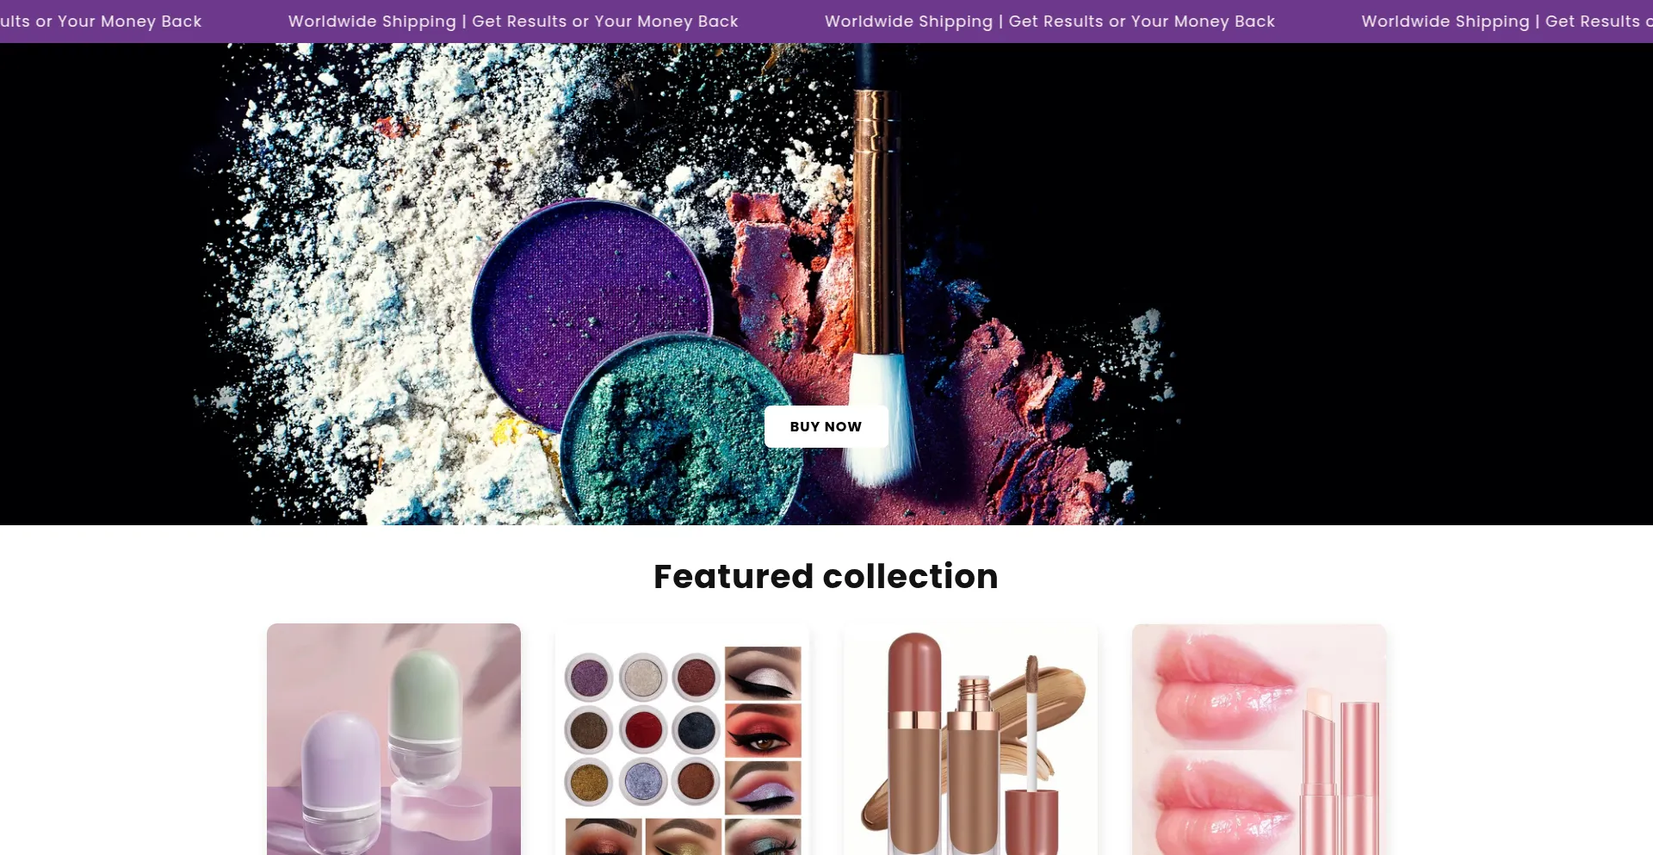Viewport: 1653px width, 855px height.
Task: Click the copper-handled makeup brush in banner
Action: click(876, 267)
